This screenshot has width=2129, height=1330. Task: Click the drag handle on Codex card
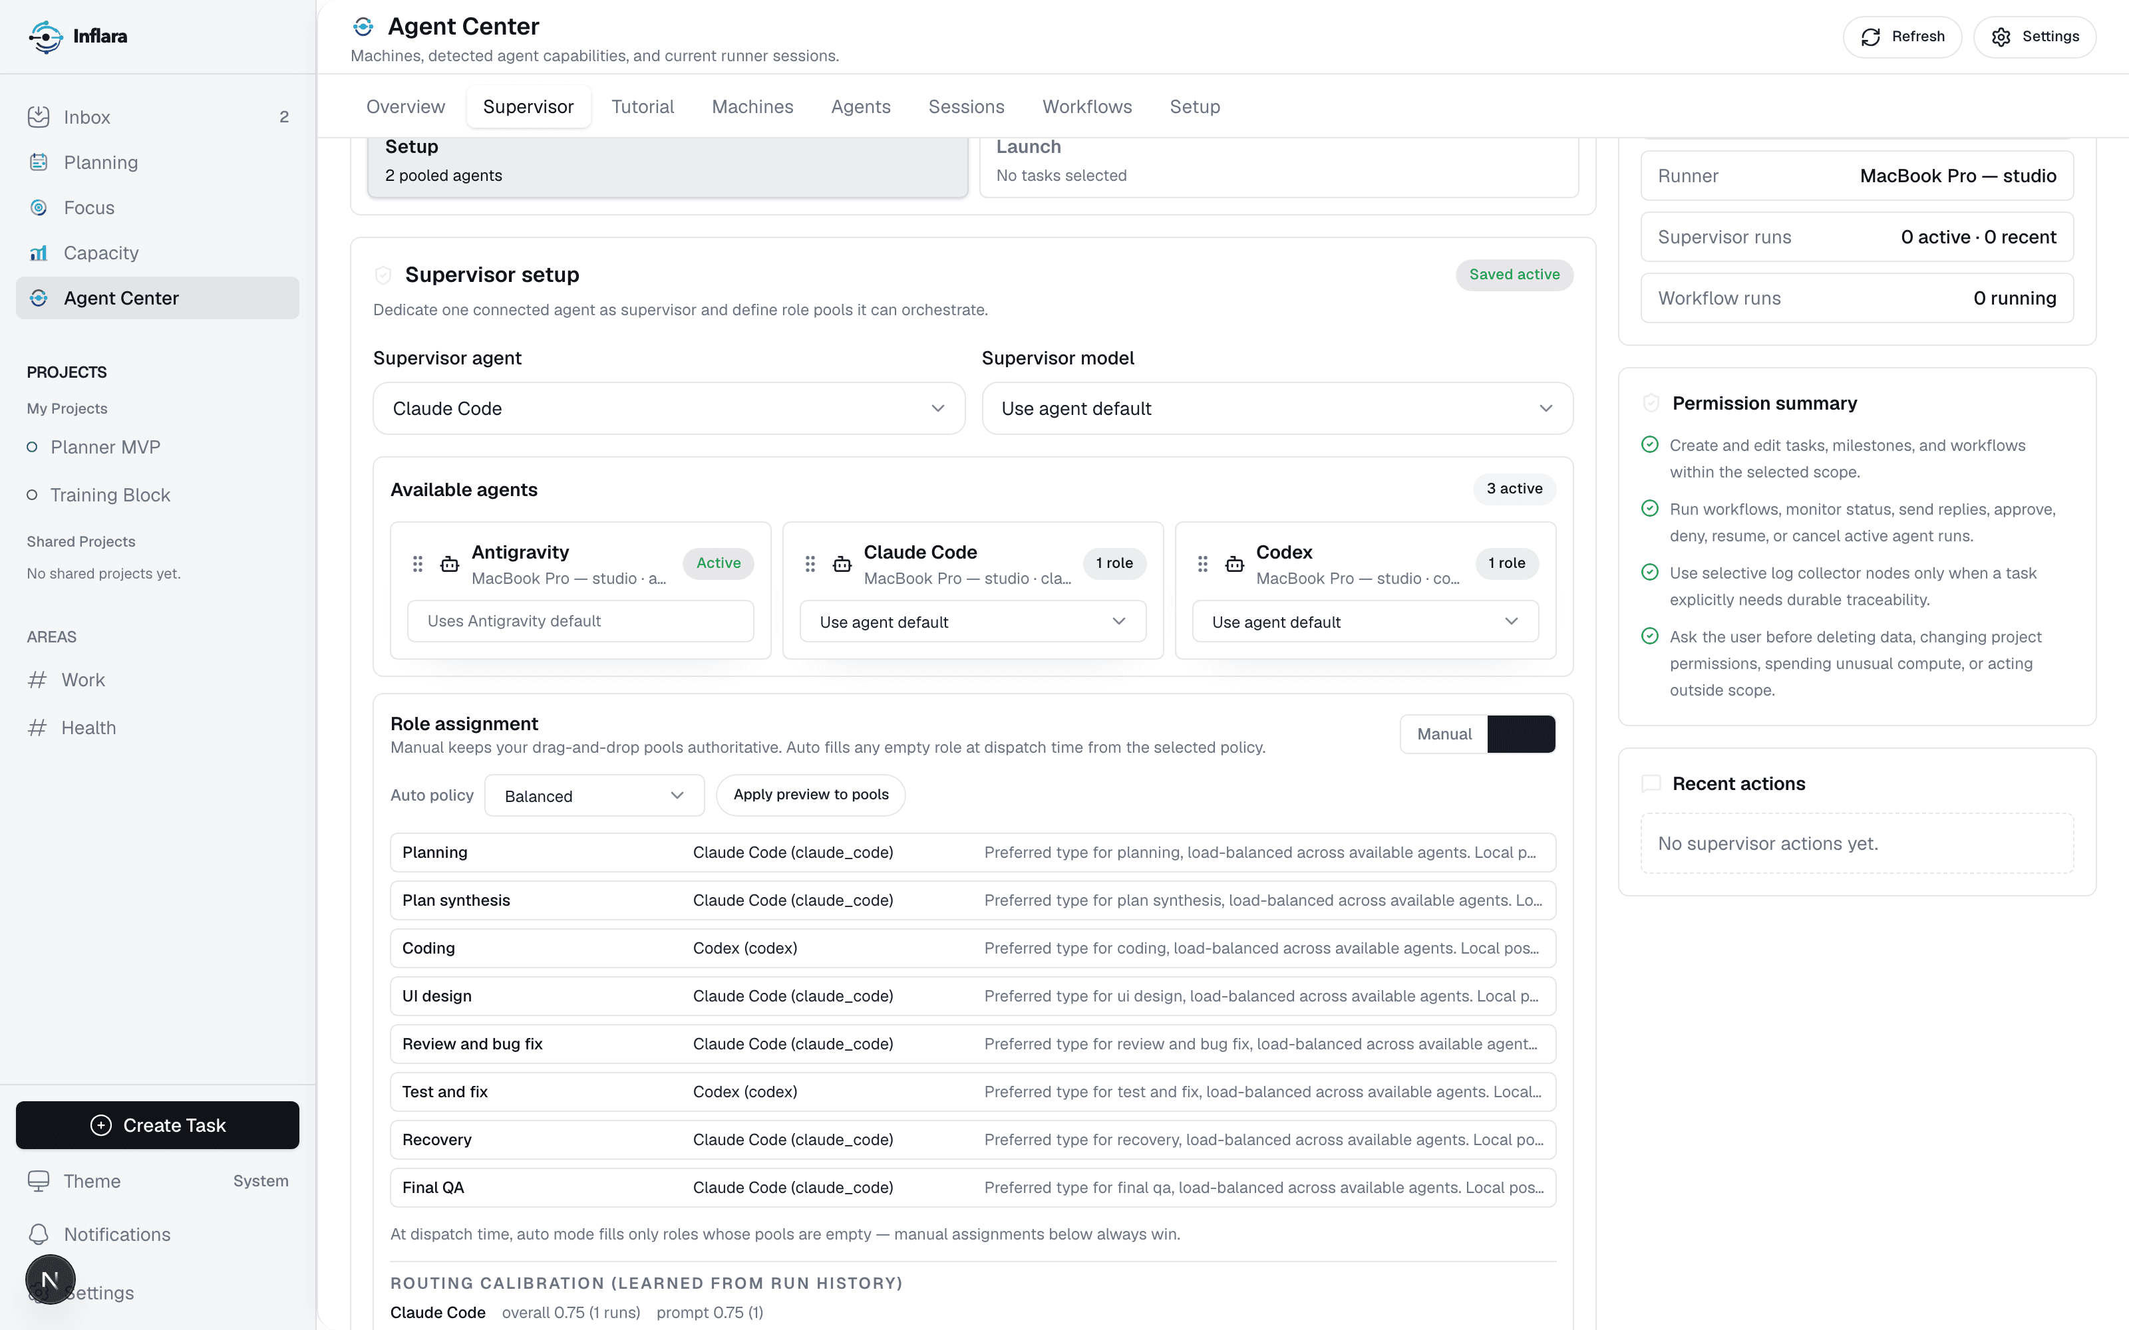tap(1203, 564)
